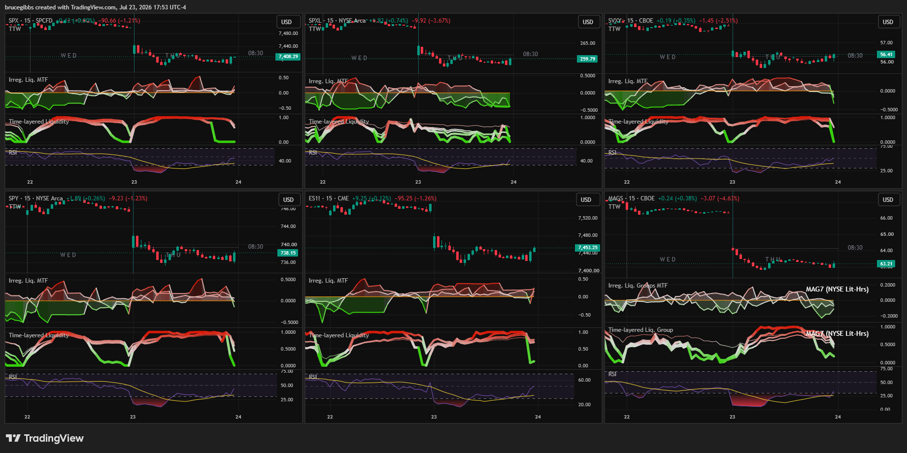907x453 pixels.
Task: Click the Irreg. Liq. MTF label in the SPY chart
Action: point(28,281)
